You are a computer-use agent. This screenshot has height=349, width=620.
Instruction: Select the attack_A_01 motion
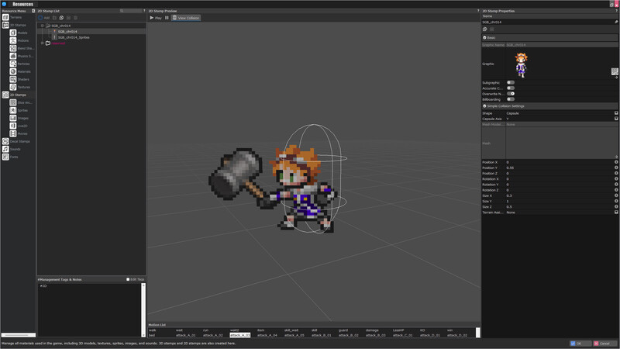pyautogui.click(x=186, y=335)
